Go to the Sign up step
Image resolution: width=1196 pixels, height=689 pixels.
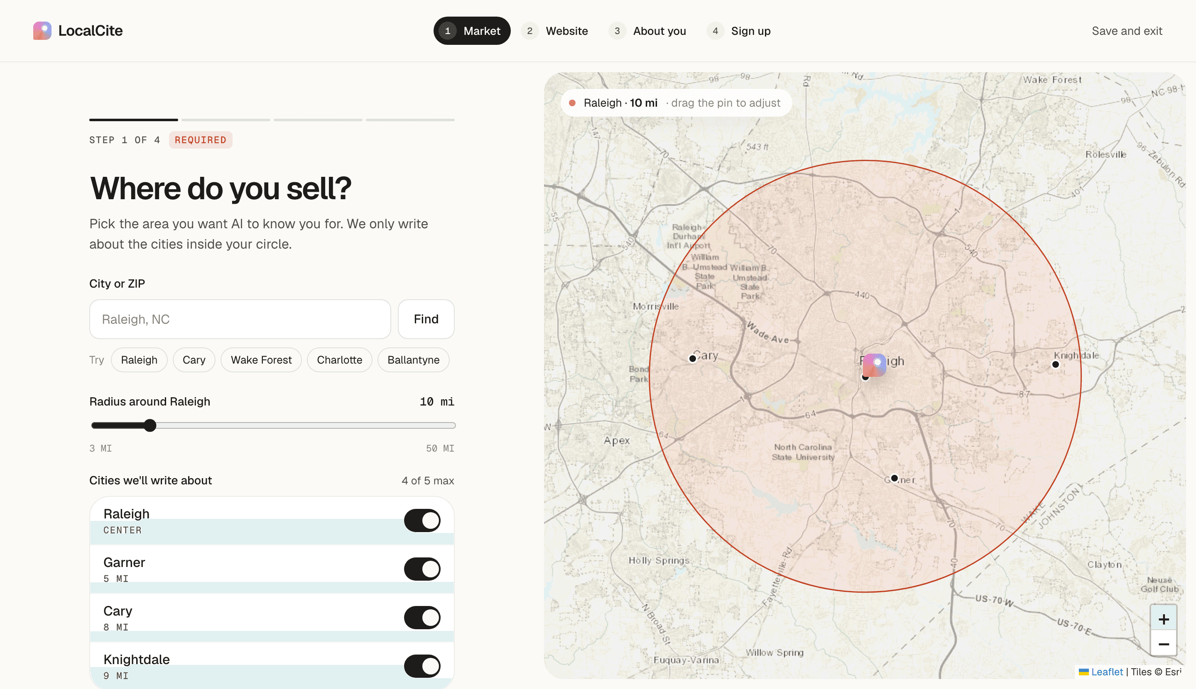coord(739,31)
